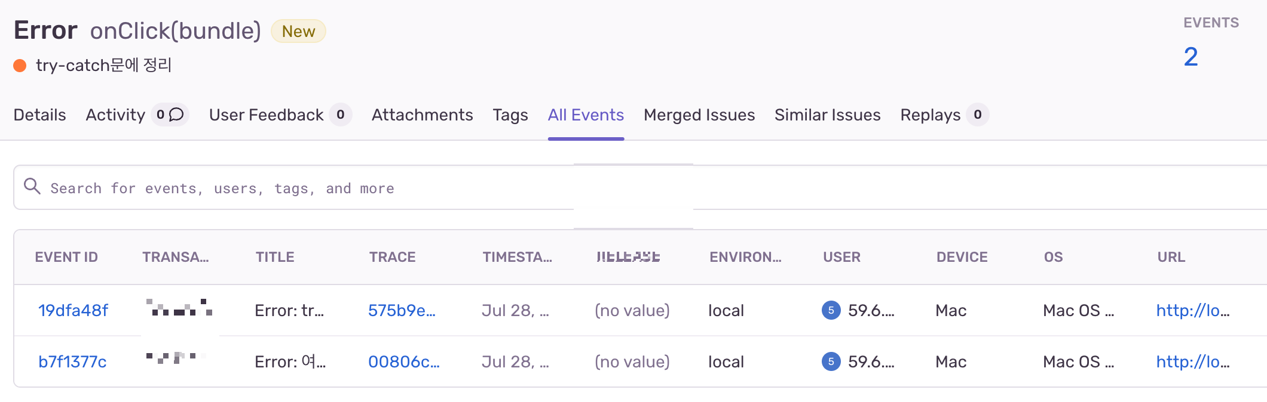Click the DEVICE column header
This screenshot has height=402, width=1267.
pyautogui.click(x=962, y=257)
